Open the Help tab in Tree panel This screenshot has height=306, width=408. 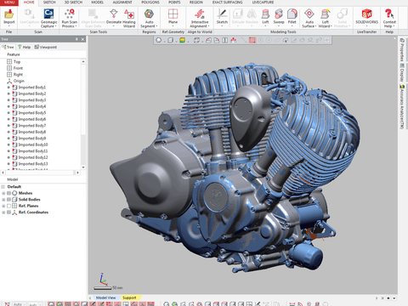tap(24, 47)
